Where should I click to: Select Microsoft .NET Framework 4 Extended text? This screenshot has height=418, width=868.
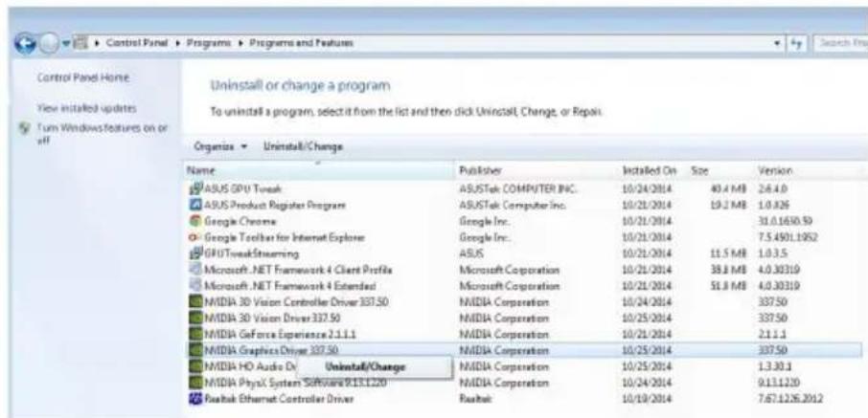click(290, 286)
